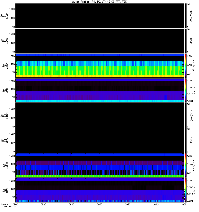Click the thin cyan vertical spike in thc fbk edc12
199x212 pixels.
[26, 158]
